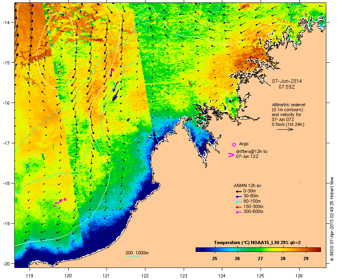
Task: Click the '300-600m' depth label
Action: (254, 212)
